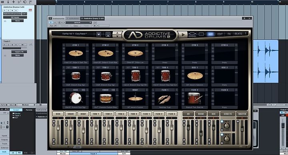
Task: Toggle the plugin bypass power button
Action: point(51,22)
